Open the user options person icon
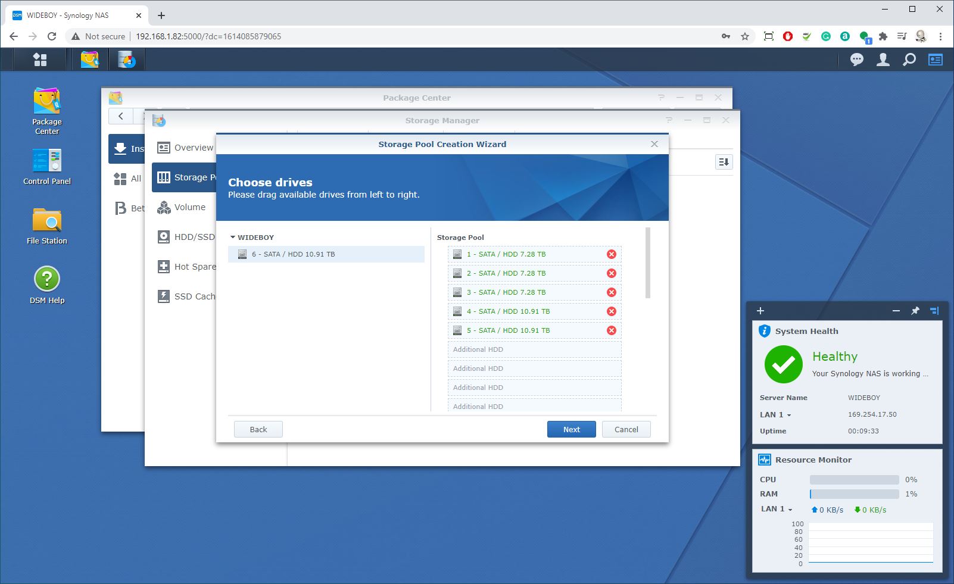This screenshot has width=954, height=584. tap(883, 60)
